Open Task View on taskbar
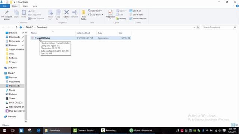 click(x=13, y=131)
